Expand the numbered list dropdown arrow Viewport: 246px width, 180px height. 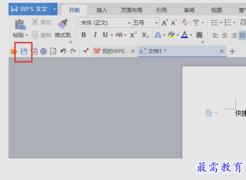click(x=234, y=23)
